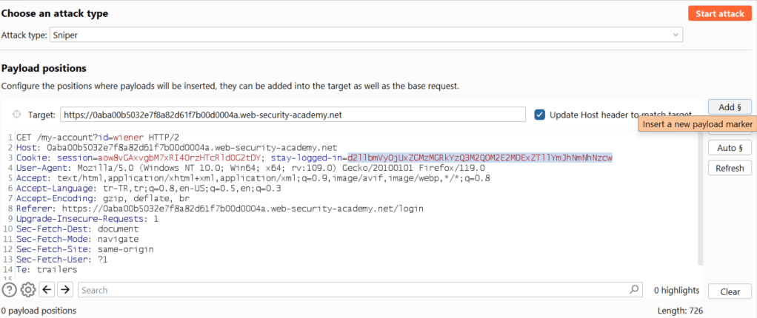Click Add § to insert payload marker
Viewport: 757px width, 318px height.
[x=730, y=107]
